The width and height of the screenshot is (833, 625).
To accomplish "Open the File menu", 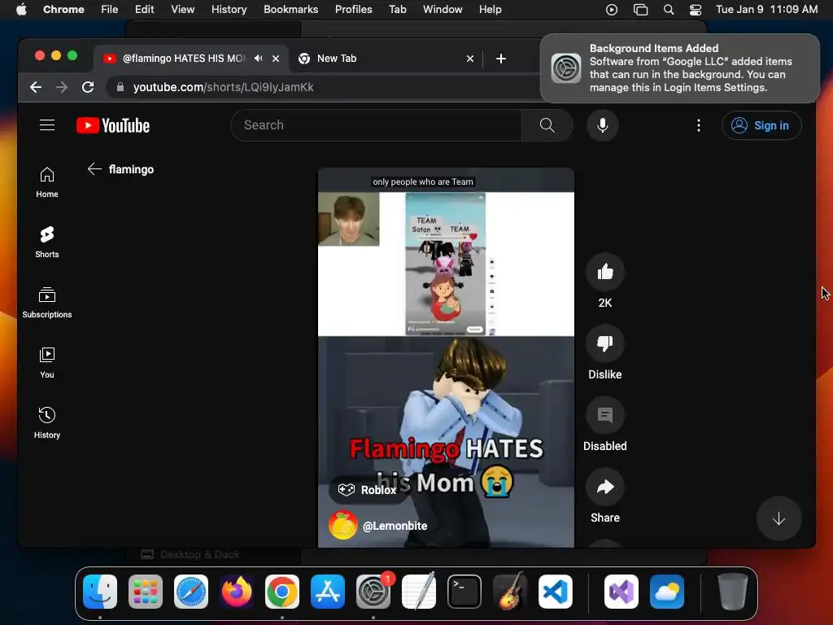I will click(110, 10).
